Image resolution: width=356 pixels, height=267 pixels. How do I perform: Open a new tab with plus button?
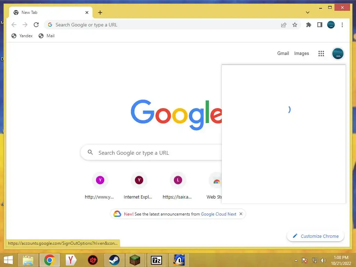tap(100, 13)
